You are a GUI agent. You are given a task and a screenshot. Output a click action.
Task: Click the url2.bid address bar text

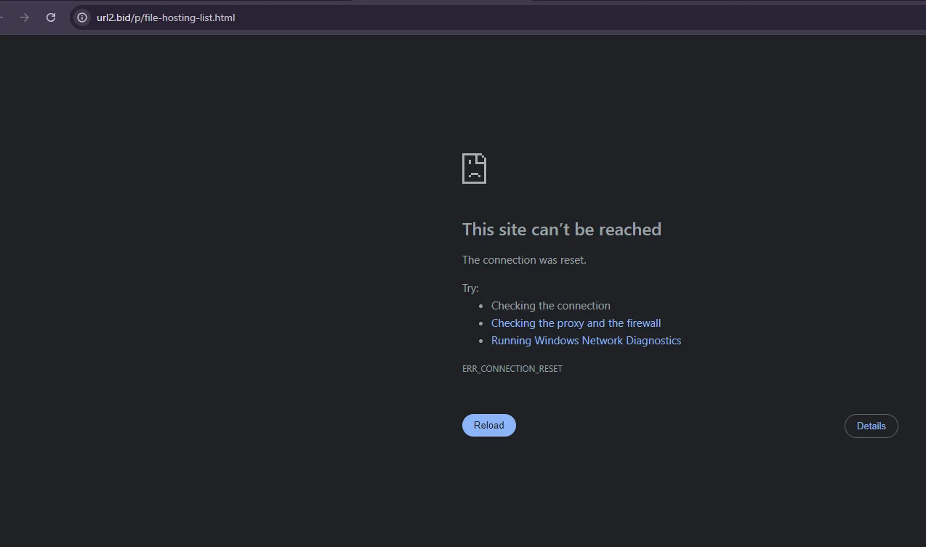tap(166, 17)
